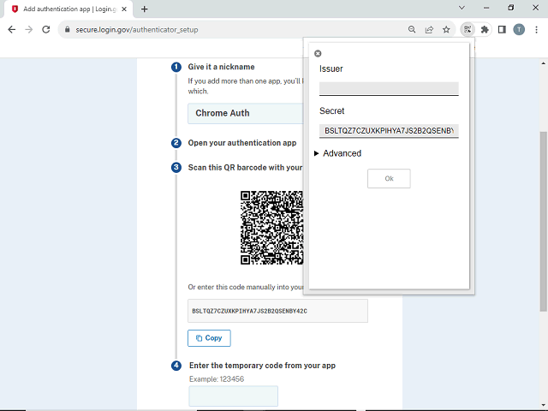The image size is (548, 411).
Task: Click 'Enter the temporary code from your app'
Action: tap(263, 366)
